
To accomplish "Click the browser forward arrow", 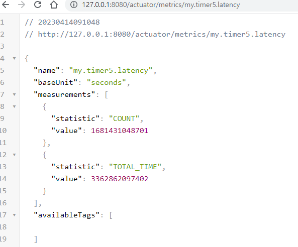I will [22, 5].
